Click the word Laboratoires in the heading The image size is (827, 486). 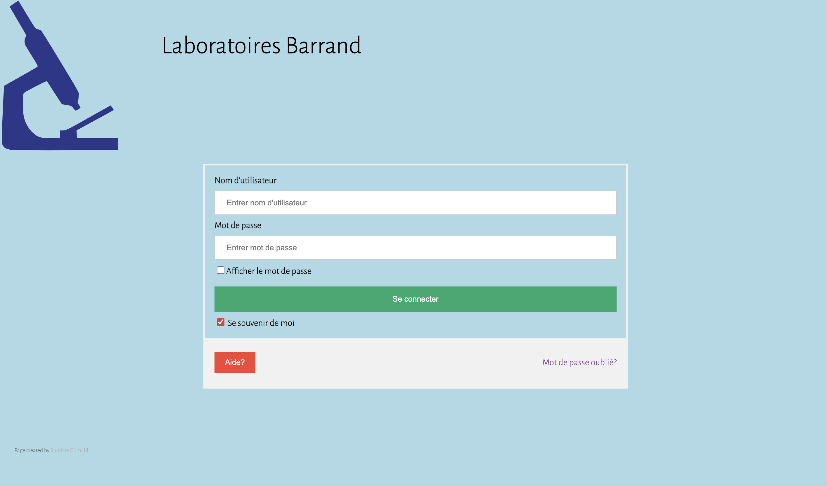coord(221,46)
